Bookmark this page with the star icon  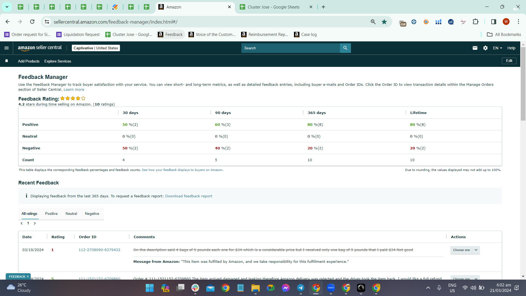[384, 22]
